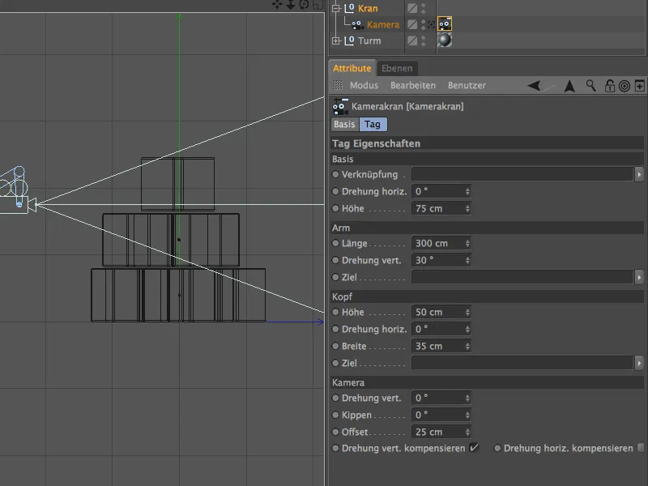
Task: Toggle keyframe dot for Arm Länge
Action: [335, 244]
